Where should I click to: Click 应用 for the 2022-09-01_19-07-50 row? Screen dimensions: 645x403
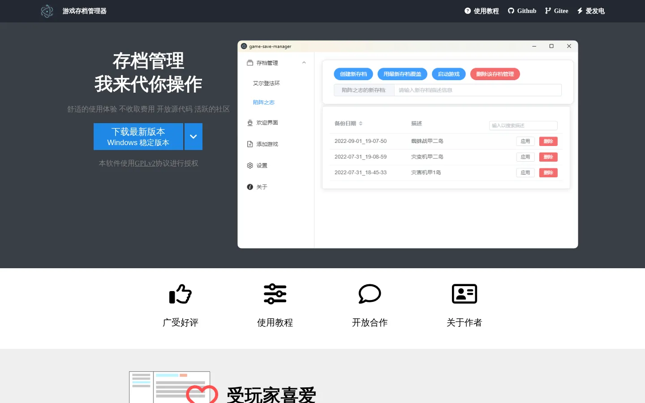point(525,141)
